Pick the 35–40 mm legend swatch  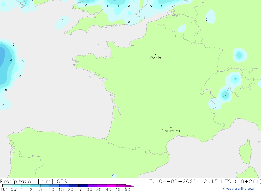point(102,186)
